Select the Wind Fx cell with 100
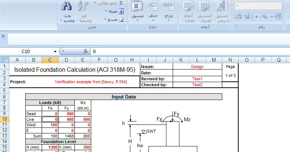290x152 pixels. click(x=50, y=125)
